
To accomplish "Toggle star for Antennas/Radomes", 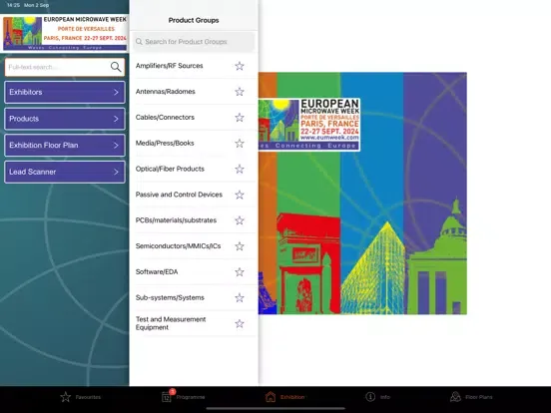I will point(240,92).
